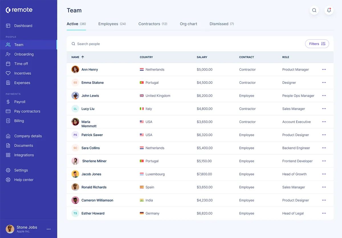Click the Luxembourg country cell
Viewport: 342px width, 238px height.
[152, 174]
